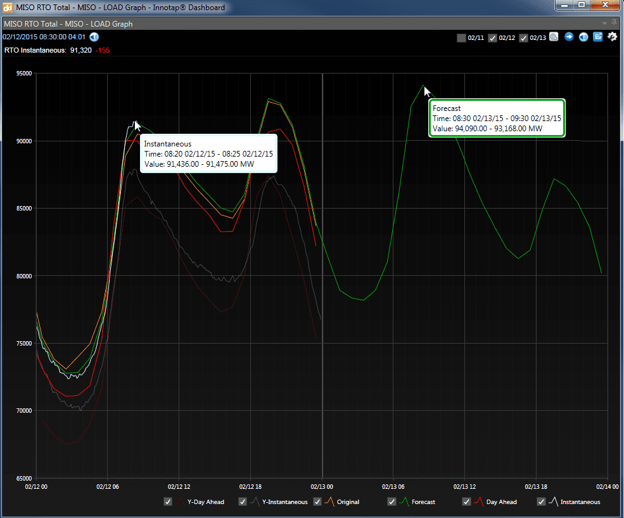Click the 02/13 06 x-axis label
Screen dimensions: 624x518
point(393,486)
